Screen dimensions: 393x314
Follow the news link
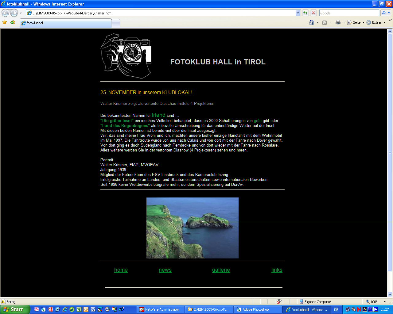click(x=165, y=270)
